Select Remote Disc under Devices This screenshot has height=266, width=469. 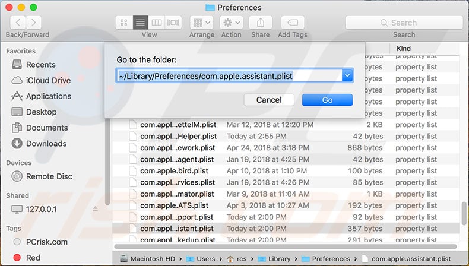42,176
